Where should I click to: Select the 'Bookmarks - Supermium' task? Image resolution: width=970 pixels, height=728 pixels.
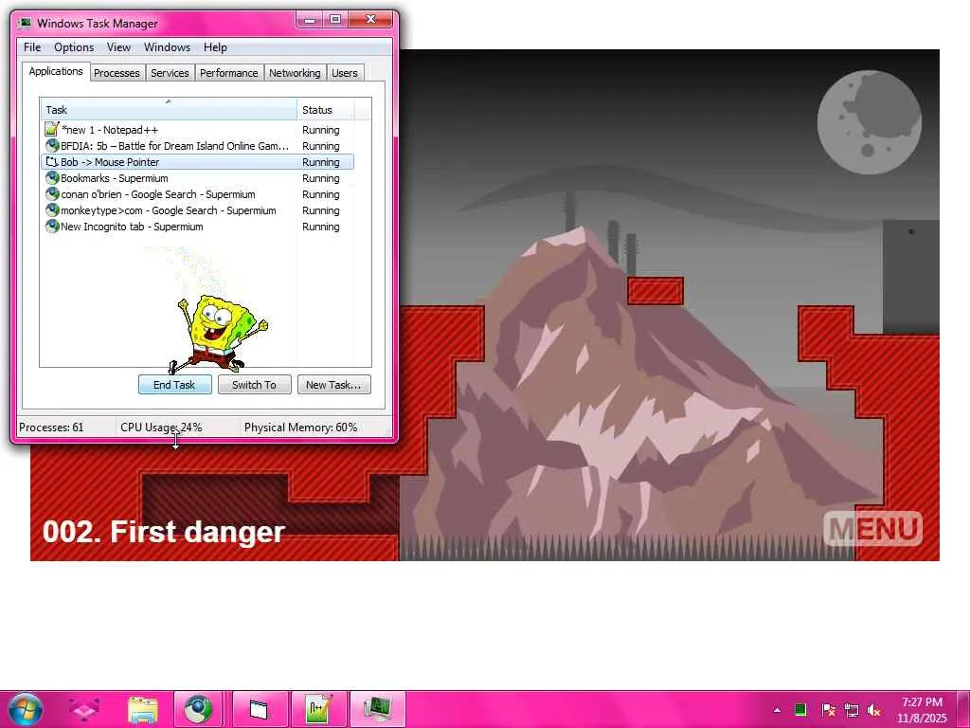pyautogui.click(x=197, y=178)
